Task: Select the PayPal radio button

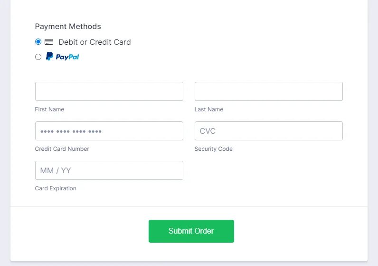Action: click(x=38, y=57)
